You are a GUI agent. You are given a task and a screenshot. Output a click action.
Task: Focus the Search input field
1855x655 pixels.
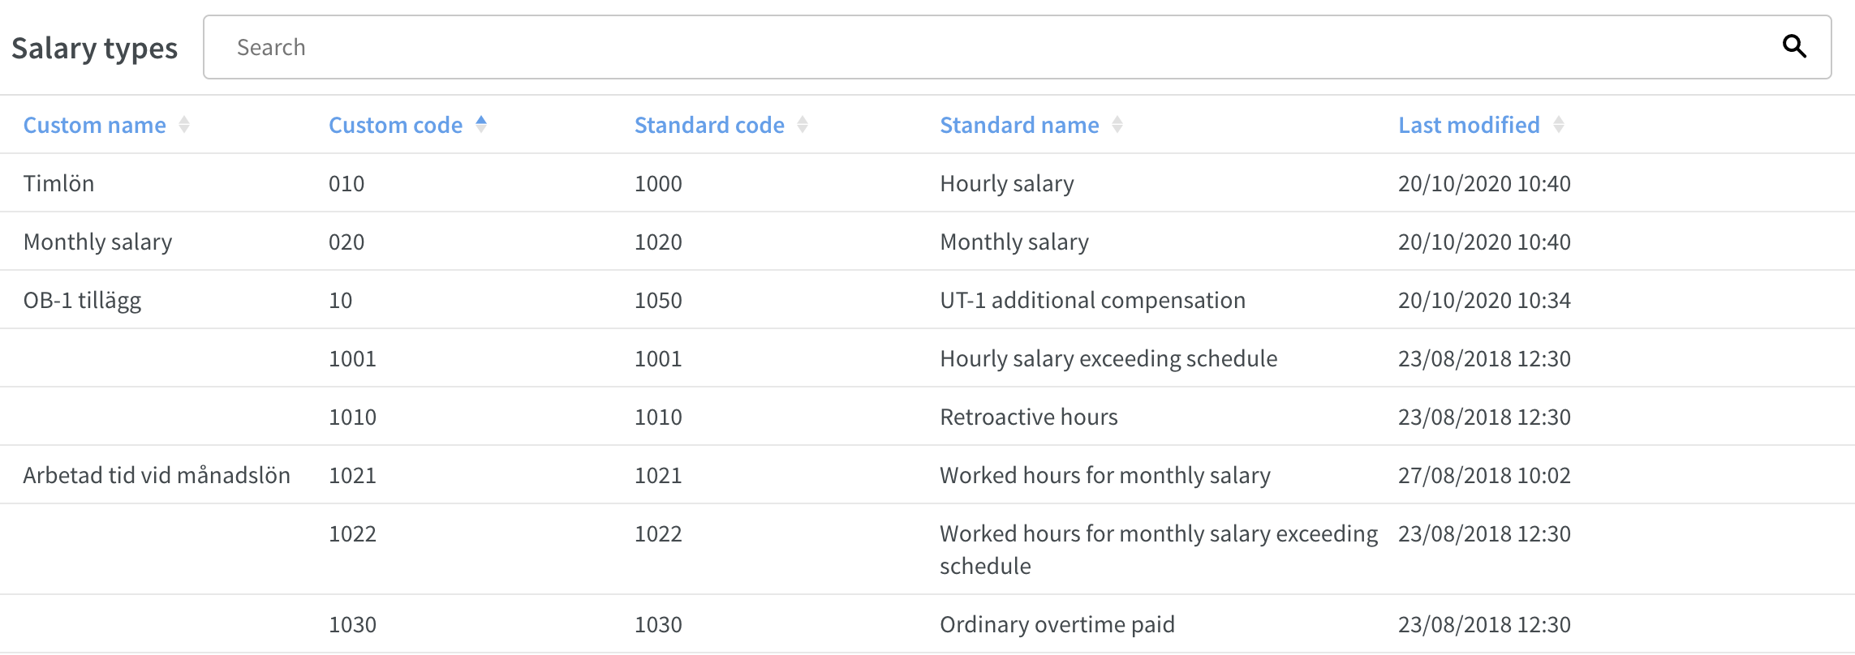(x=1017, y=47)
